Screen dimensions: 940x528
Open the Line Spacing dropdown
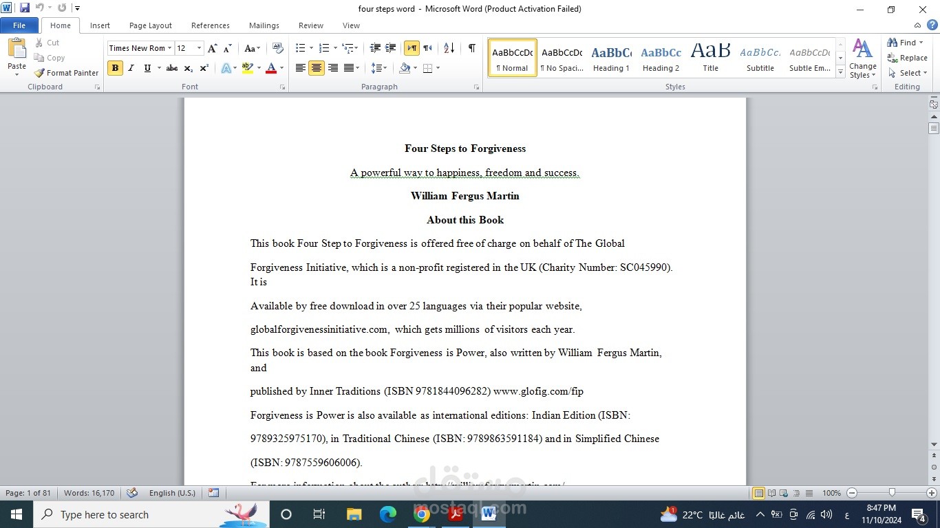click(379, 68)
